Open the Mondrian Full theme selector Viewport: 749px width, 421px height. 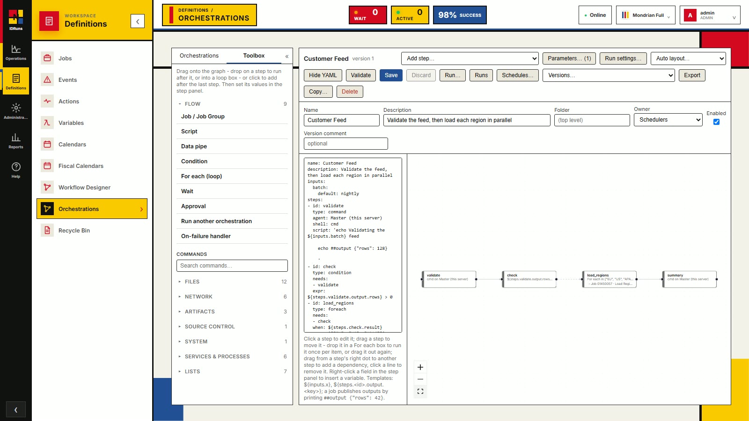(x=646, y=15)
